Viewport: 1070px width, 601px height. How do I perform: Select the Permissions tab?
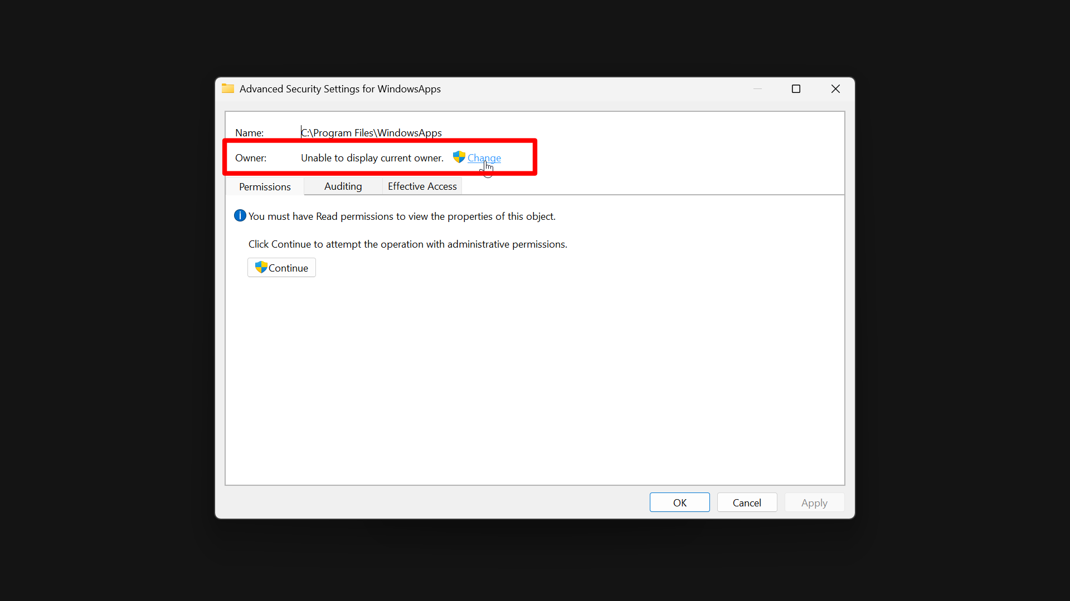click(x=265, y=186)
